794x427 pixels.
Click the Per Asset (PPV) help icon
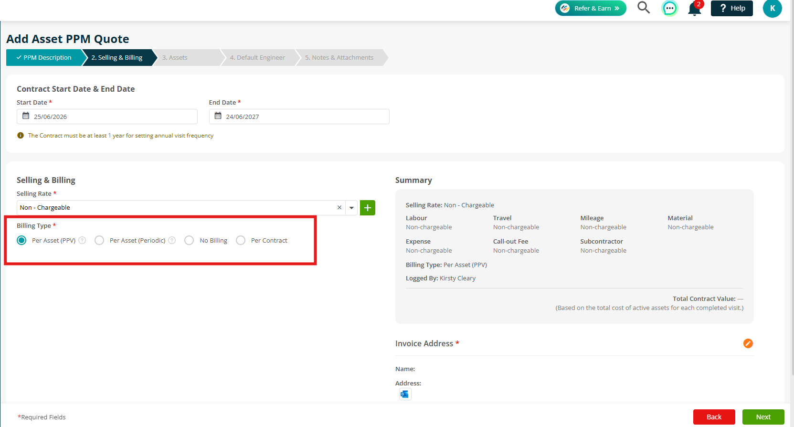[x=82, y=240]
